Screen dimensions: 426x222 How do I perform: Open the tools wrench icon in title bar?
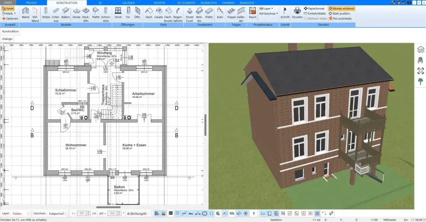pyautogui.click(x=393, y=2)
